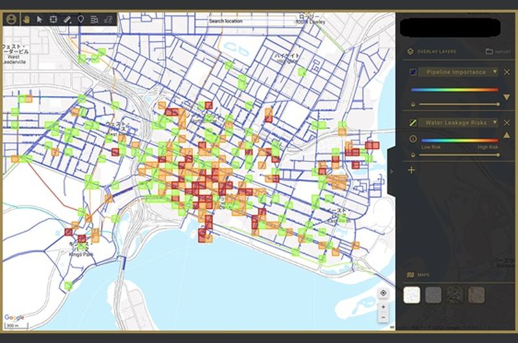Click the Maps section icon

[411, 274]
